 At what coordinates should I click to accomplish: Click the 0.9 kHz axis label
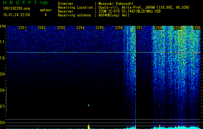click(x=3, y=74)
